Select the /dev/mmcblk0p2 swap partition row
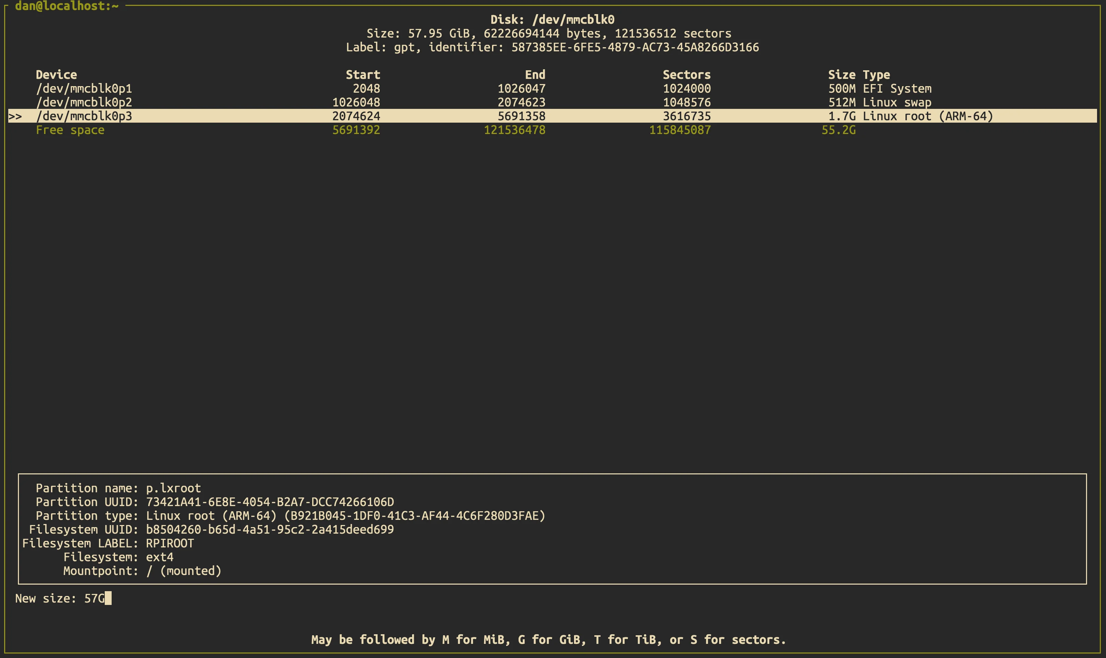1106x658 pixels. (x=84, y=102)
